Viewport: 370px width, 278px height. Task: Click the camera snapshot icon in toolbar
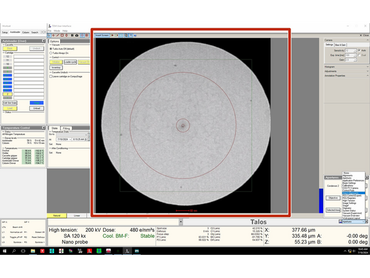pyautogui.click(x=77, y=35)
